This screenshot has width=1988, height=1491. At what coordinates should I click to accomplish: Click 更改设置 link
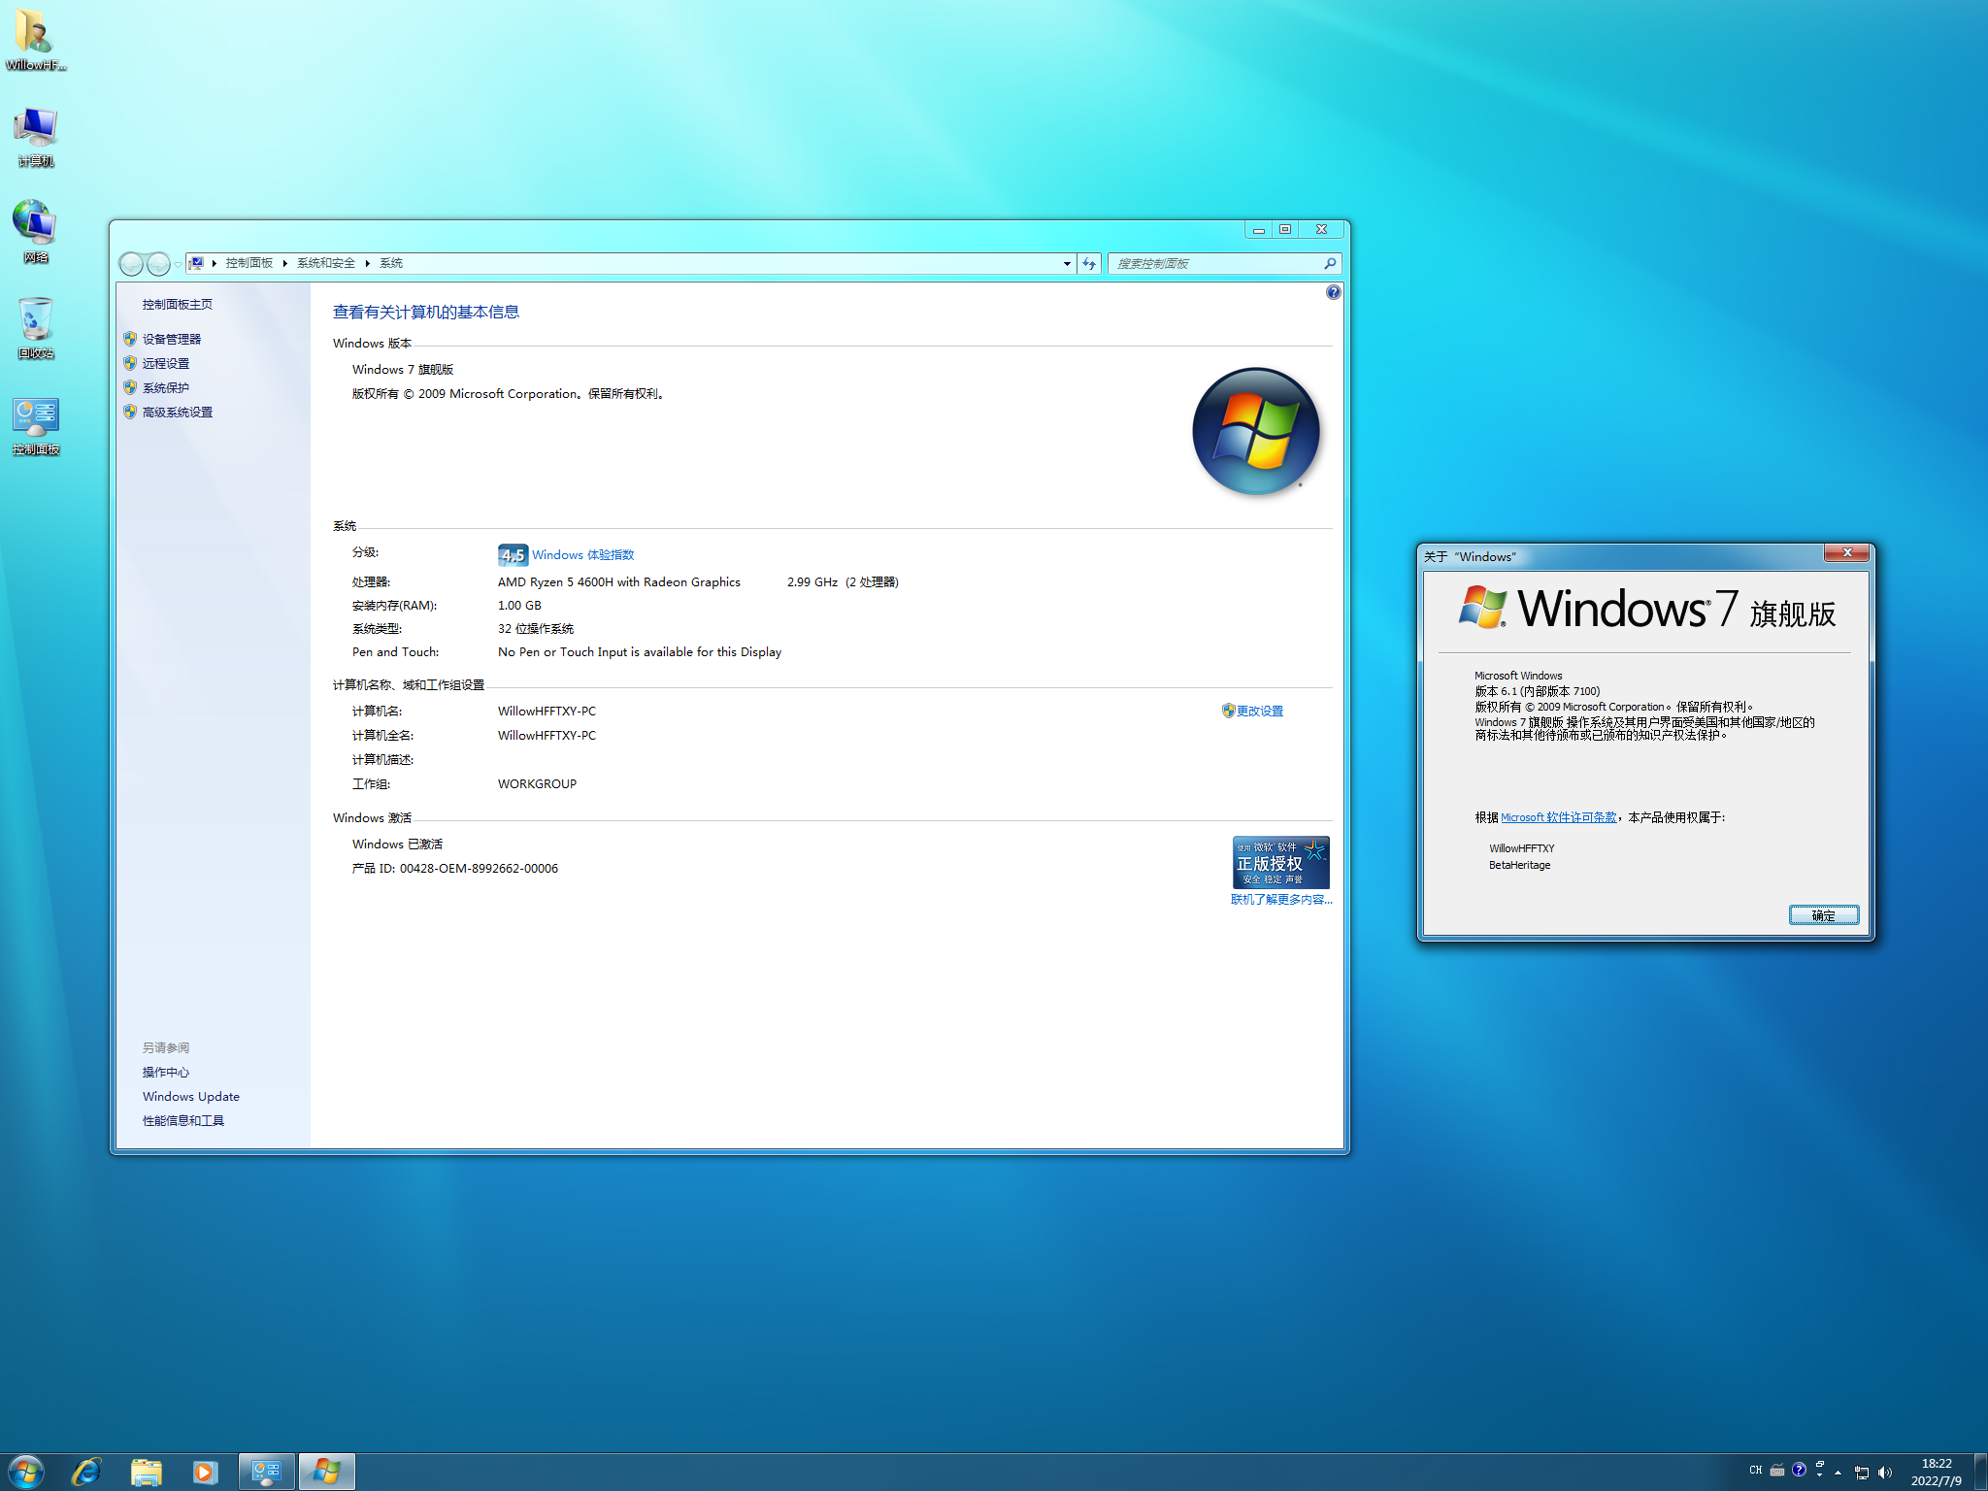pyautogui.click(x=1260, y=711)
